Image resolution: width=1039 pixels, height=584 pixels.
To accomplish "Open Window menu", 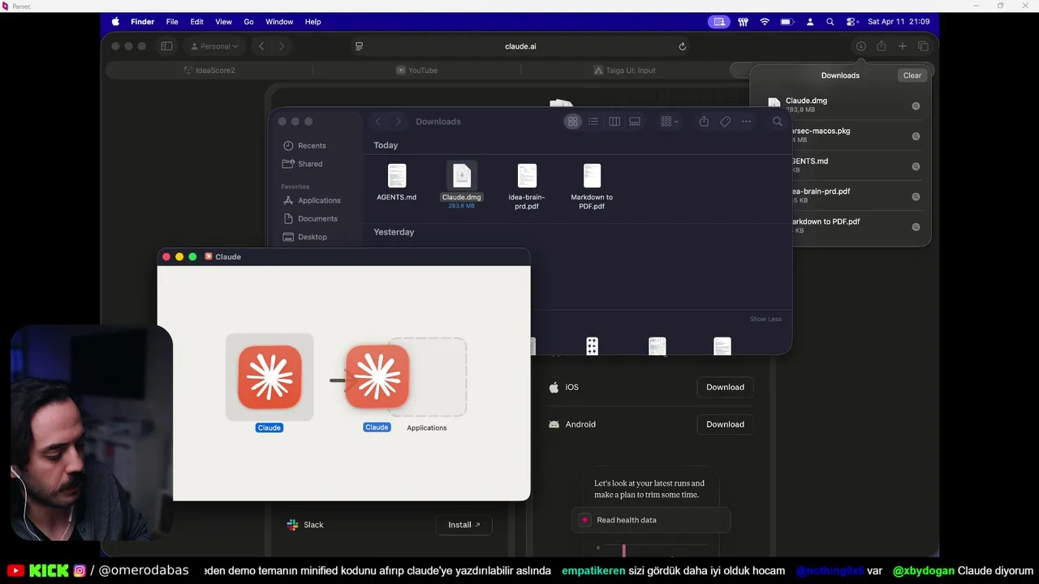I will click(279, 22).
